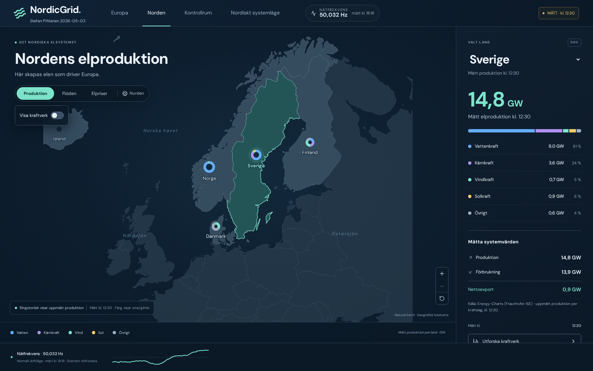Click Nätfrekvens 50,032 Hz footer label
This screenshot has height=371, width=593.
(40, 354)
